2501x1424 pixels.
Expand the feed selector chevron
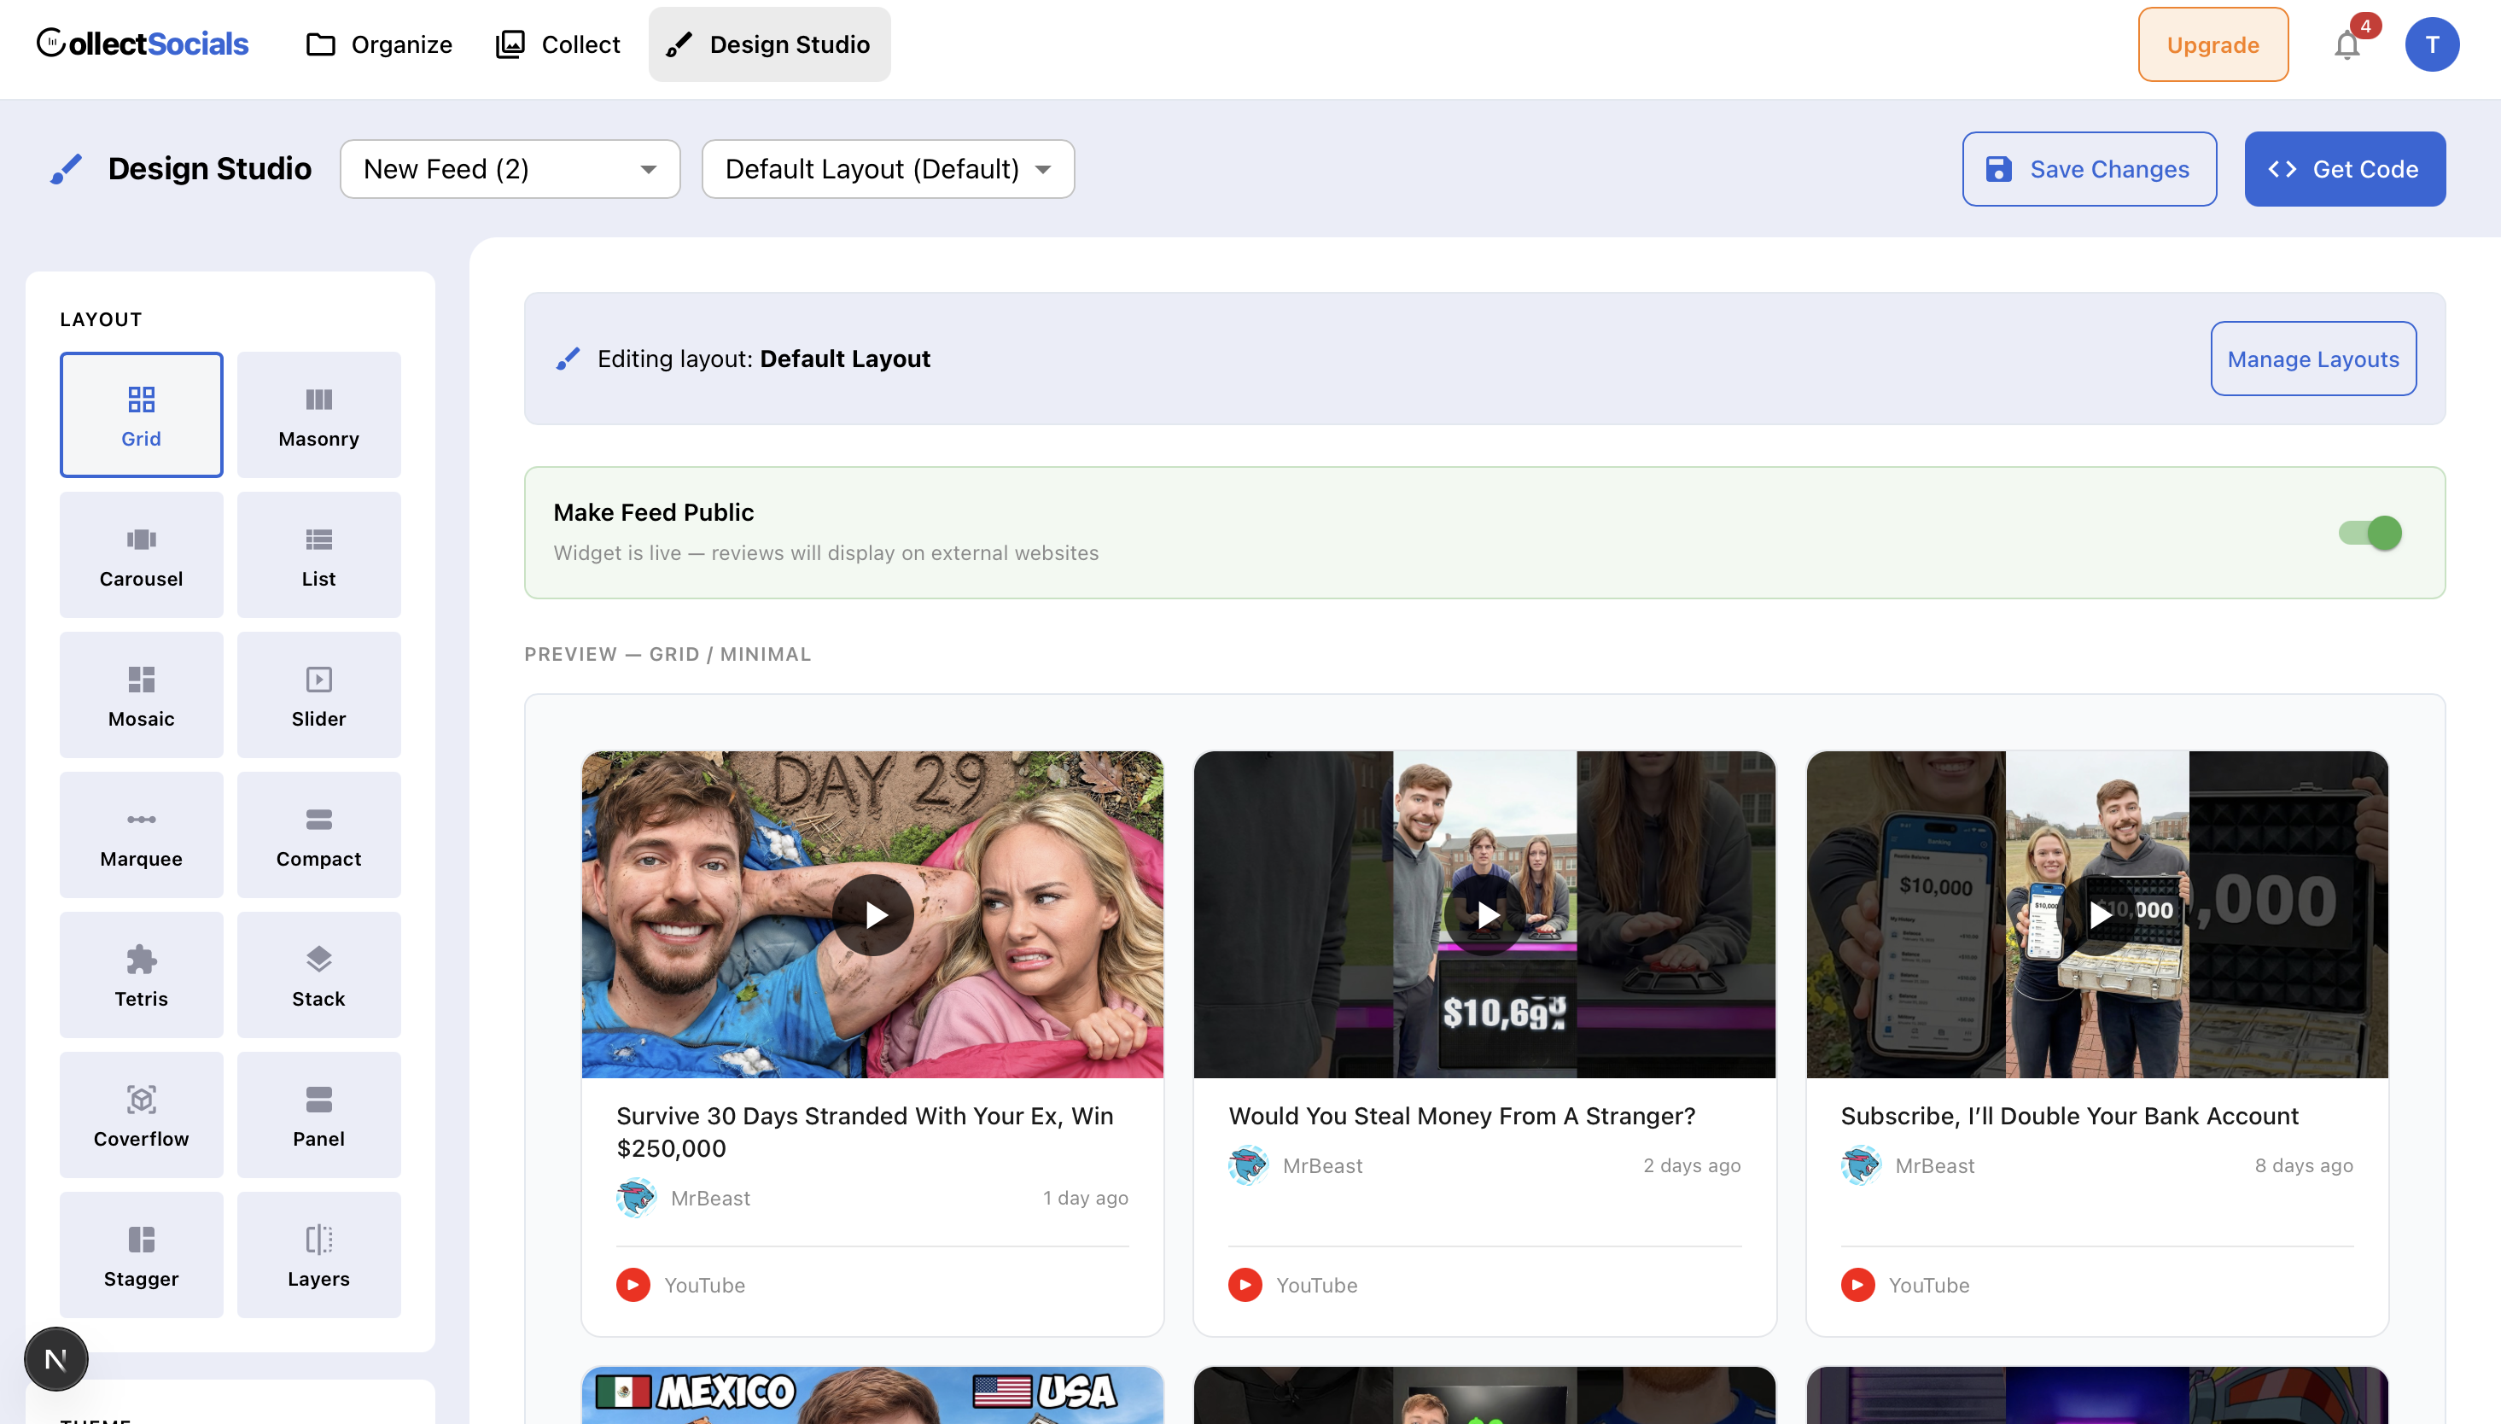coord(648,168)
